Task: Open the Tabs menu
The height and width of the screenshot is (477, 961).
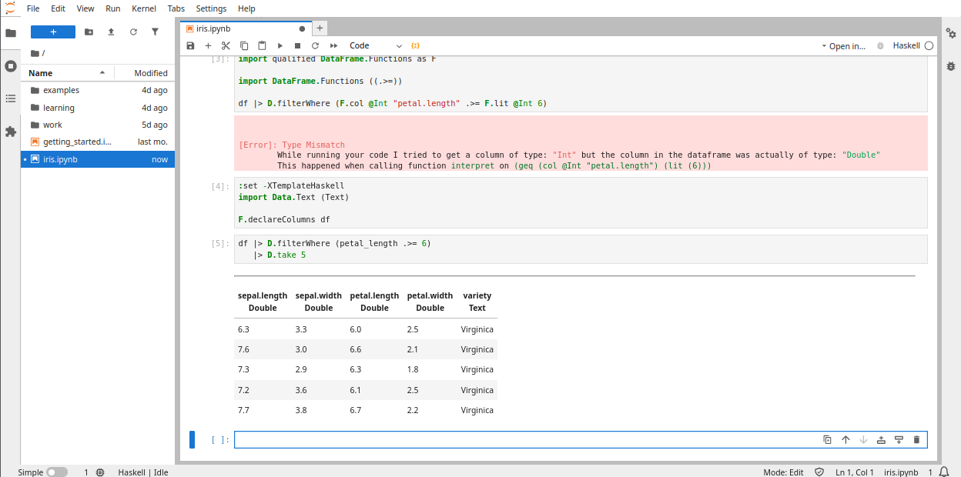Action: [x=176, y=8]
